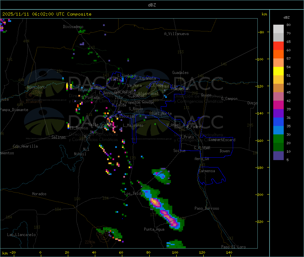Click the red 60–65 dBZ legend swatch
Image resolution: width=304 pixels, height=257 pixels.
[278, 46]
